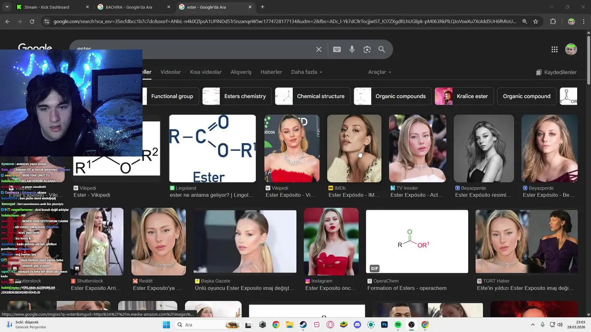Open Opera browser from the taskbar
This screenshot has width=591, height=332.
[x=330, y=325]
